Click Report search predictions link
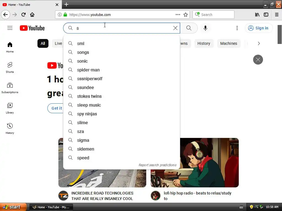Screen dimensions: 282x211 (x=157, y=165)
